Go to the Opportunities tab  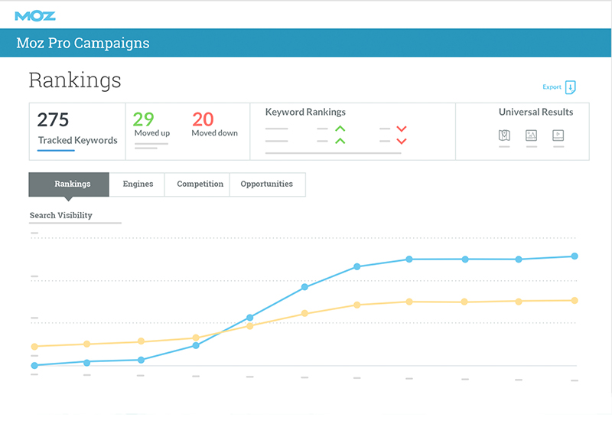point(266,184)
